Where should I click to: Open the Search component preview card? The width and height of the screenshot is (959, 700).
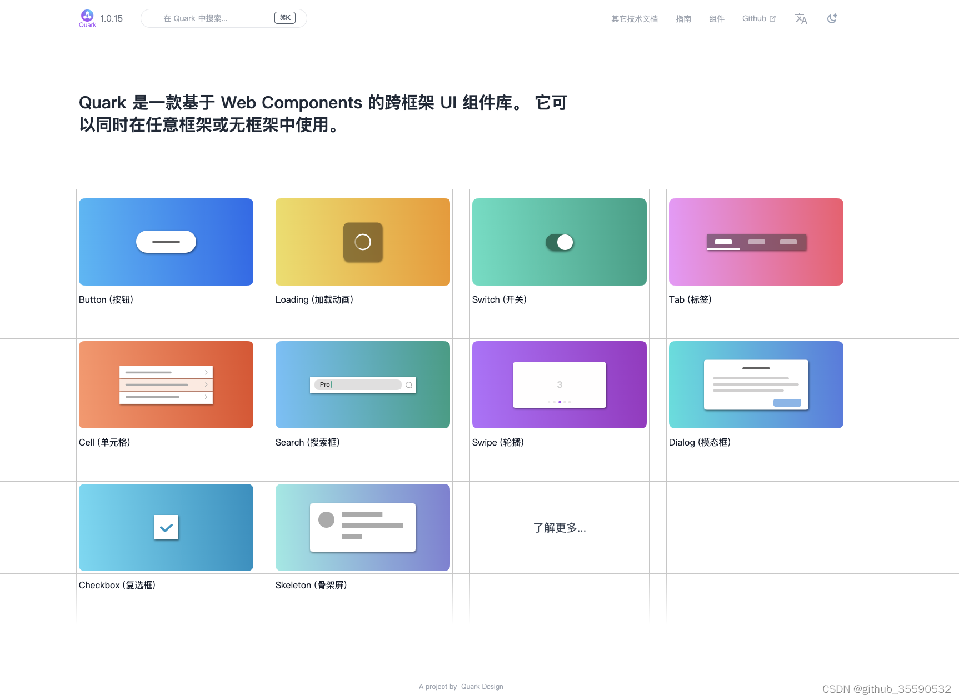[363, 384]
